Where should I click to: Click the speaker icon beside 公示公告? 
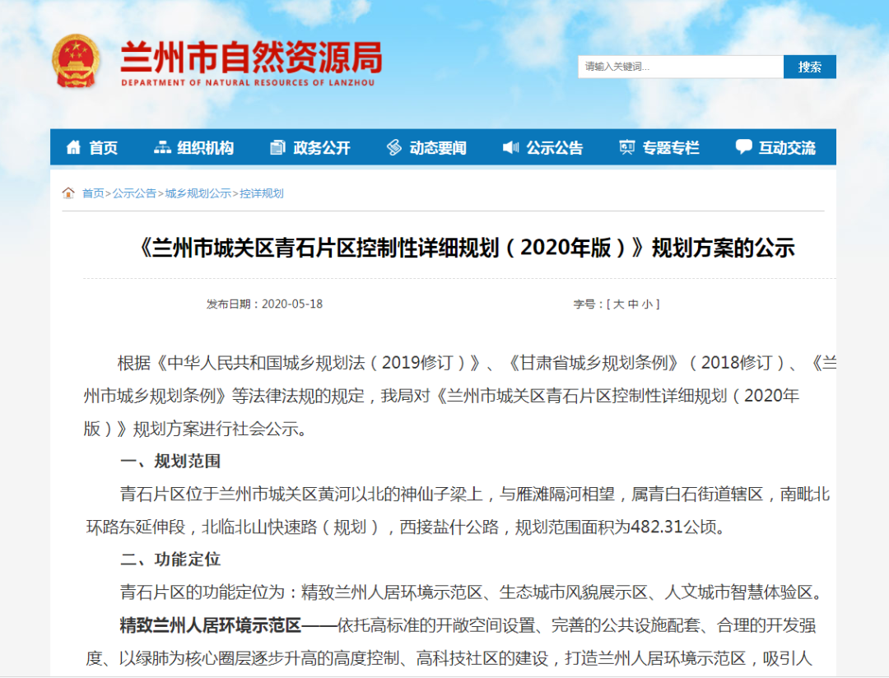pyautogui.click(x=510, y=147)
